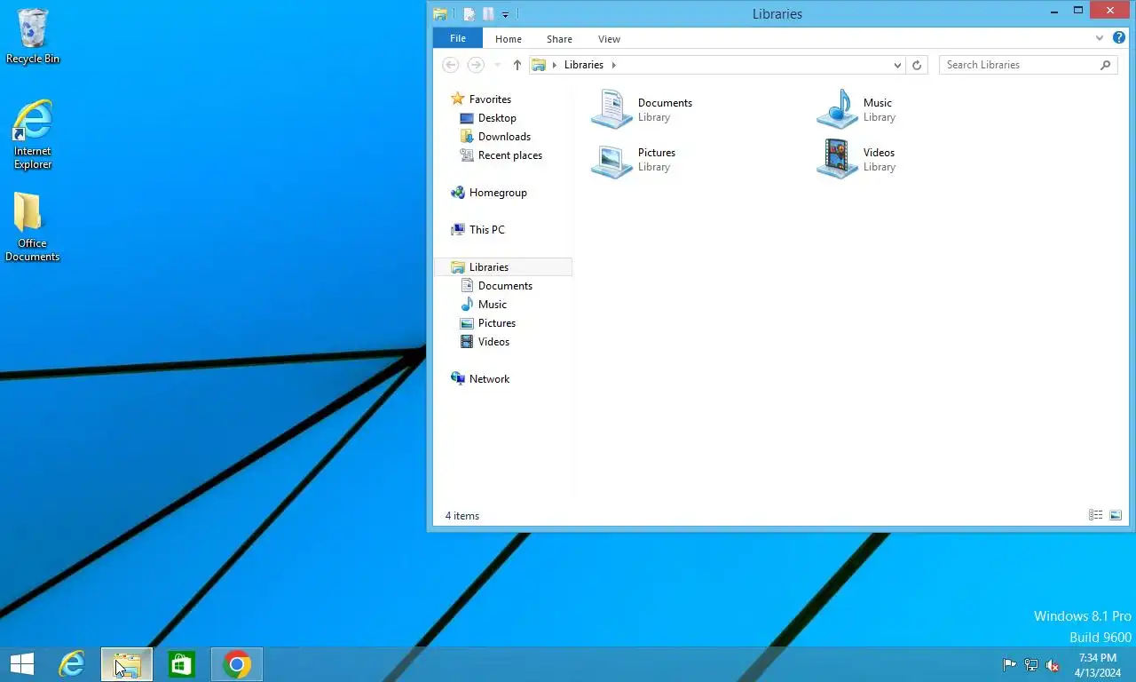Open Music under Libraries in the navigation pane

point(484,305)
